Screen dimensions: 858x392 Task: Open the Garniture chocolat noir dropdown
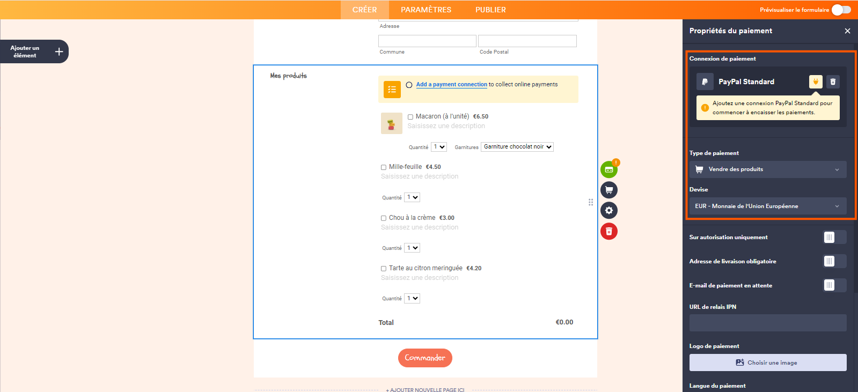[x=517, y=147]
